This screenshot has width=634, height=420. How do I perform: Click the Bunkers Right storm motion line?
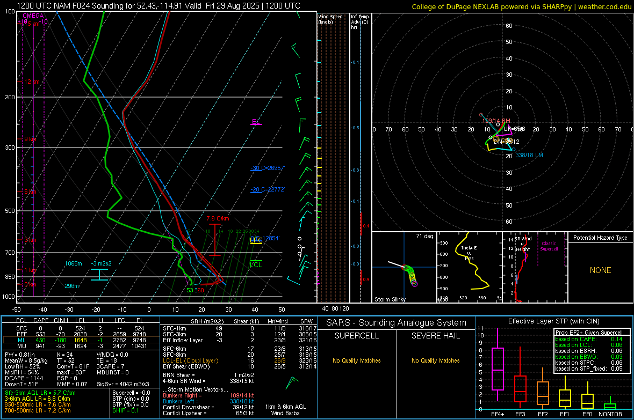pos(208,395)
